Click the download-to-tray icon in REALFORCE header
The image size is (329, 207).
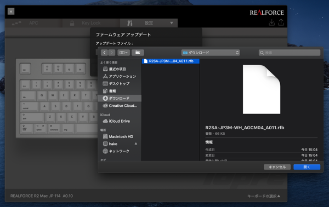272,22
